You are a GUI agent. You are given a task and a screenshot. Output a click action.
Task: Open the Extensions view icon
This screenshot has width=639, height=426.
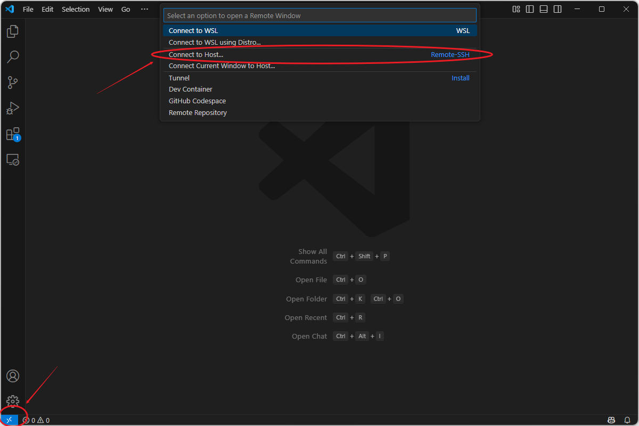tap(13, 134)
